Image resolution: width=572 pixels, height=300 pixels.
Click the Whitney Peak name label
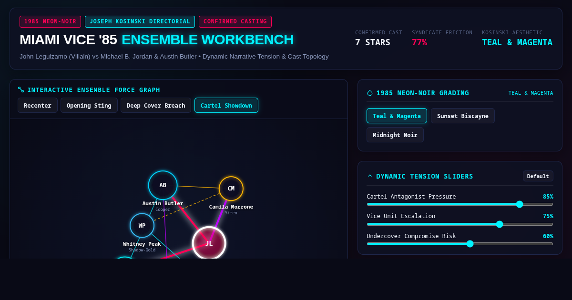click(142, 244)
